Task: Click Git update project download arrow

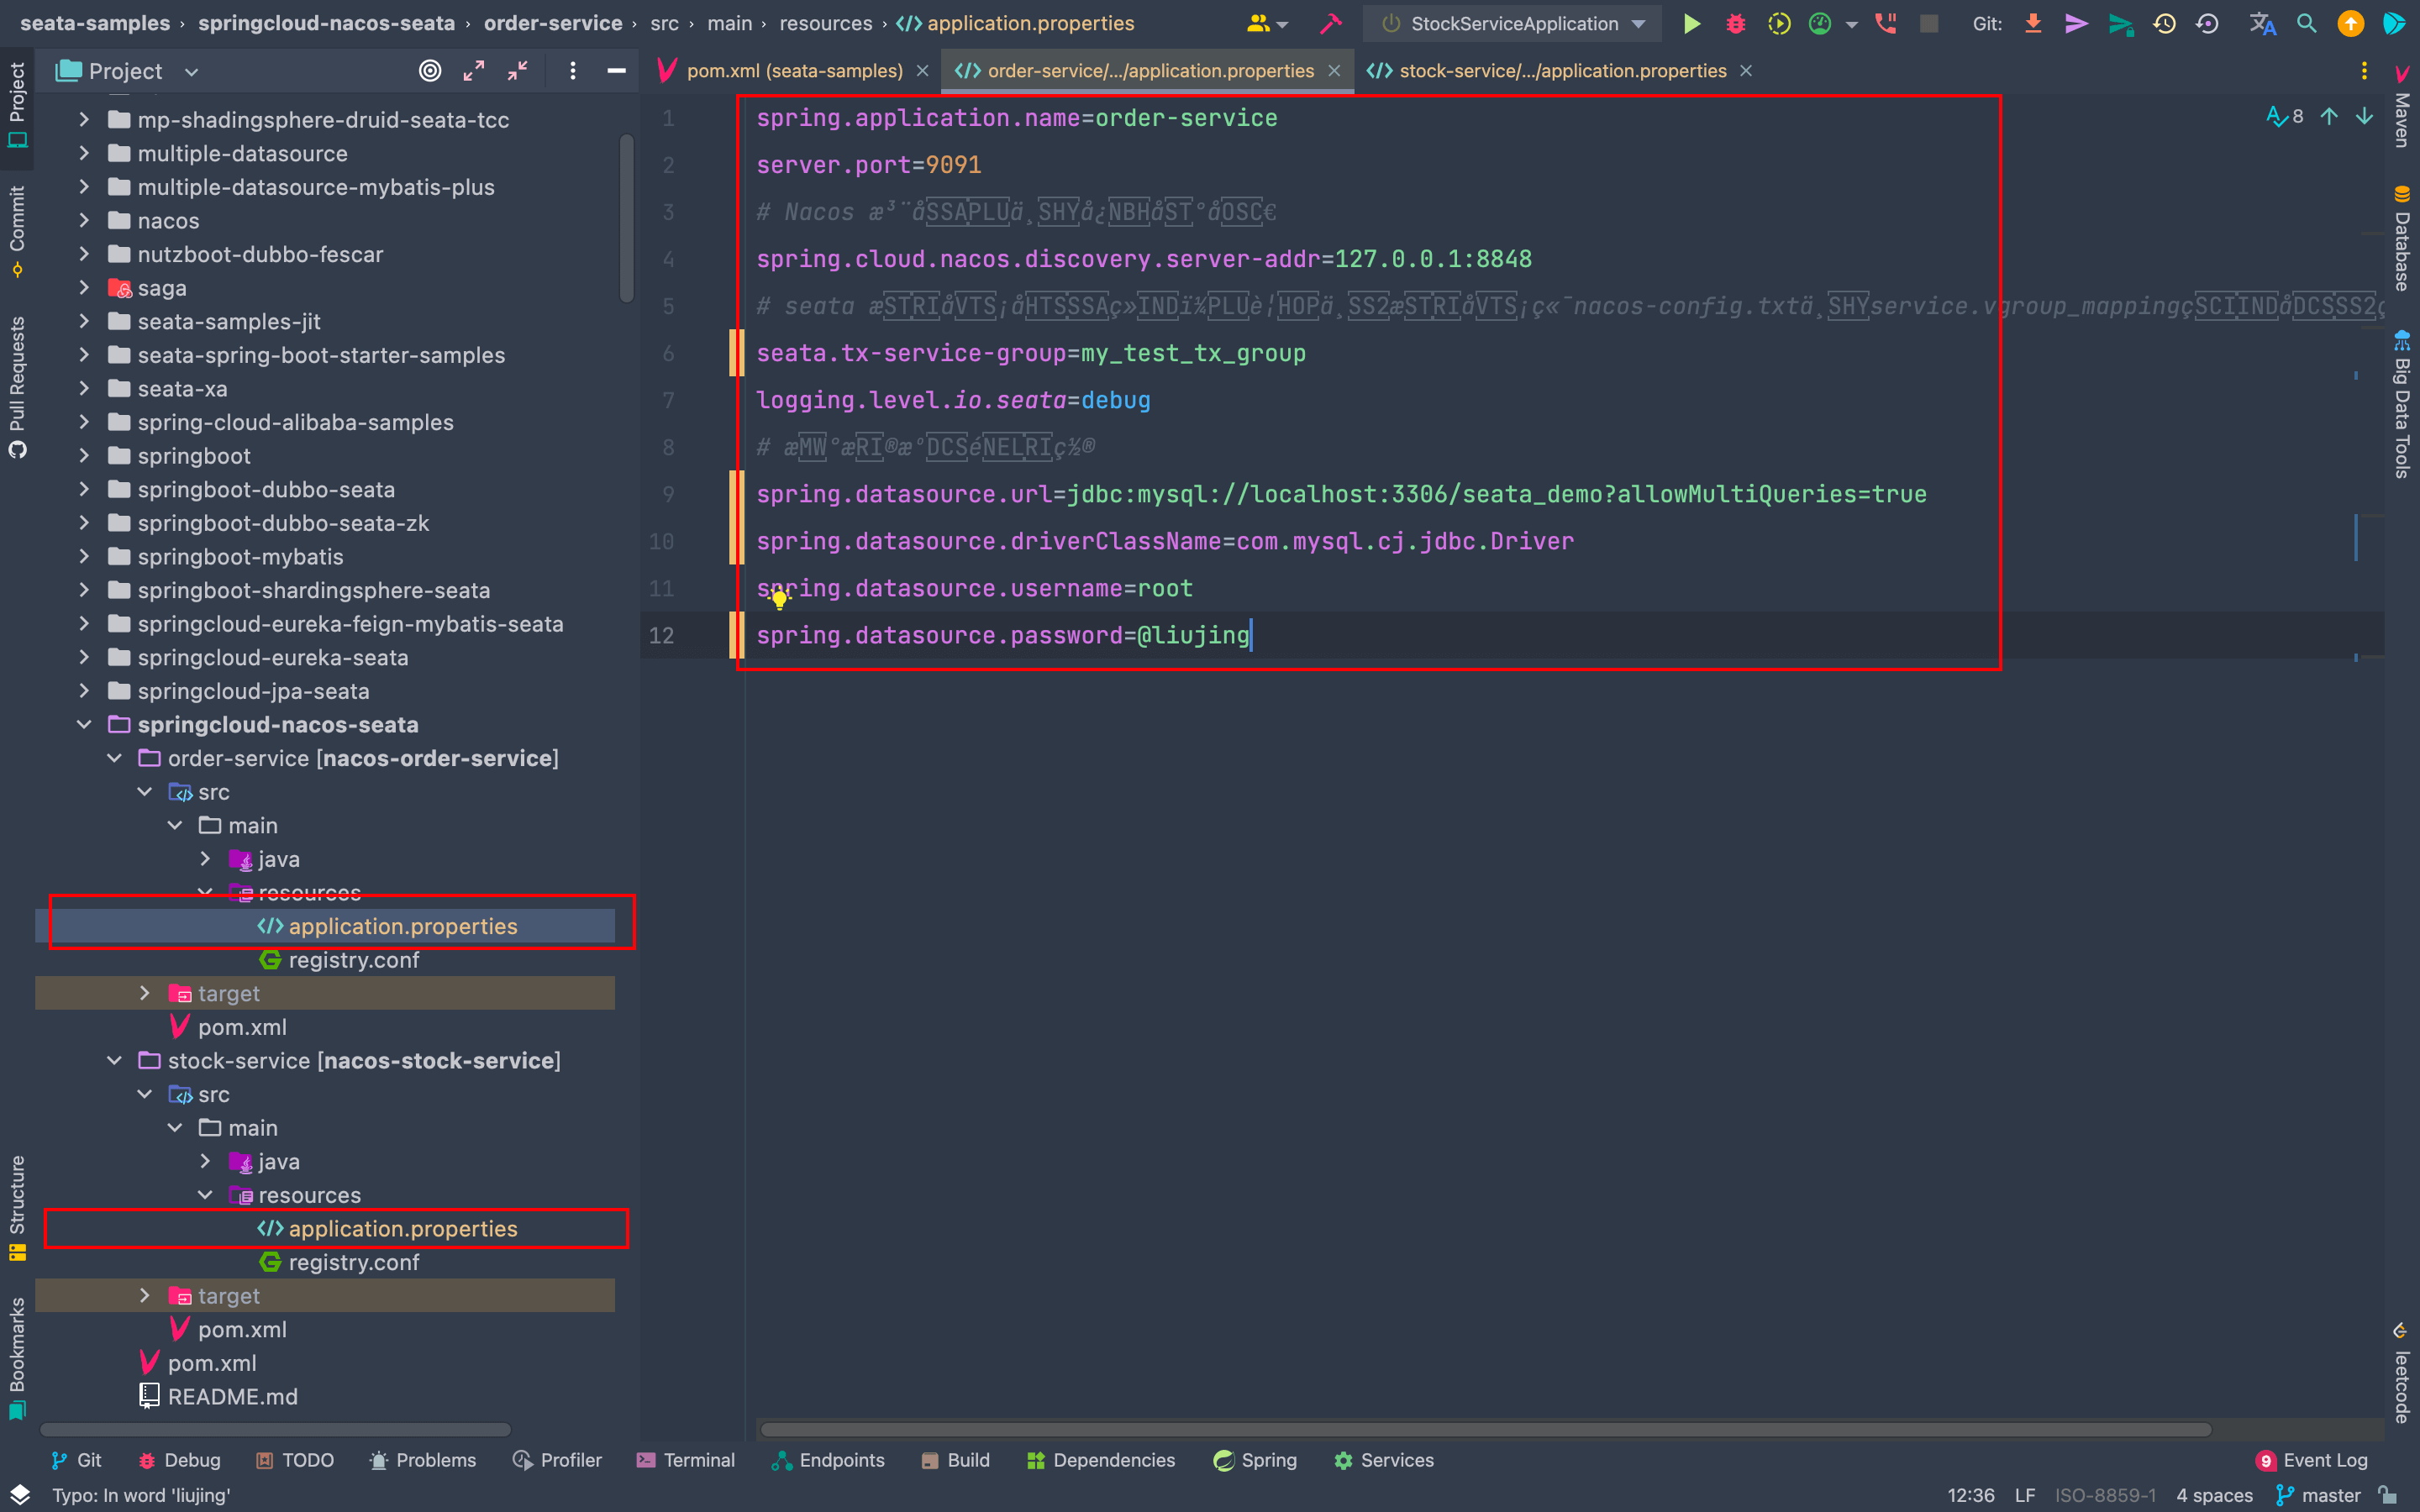Action: click(x=2033, y=24)
